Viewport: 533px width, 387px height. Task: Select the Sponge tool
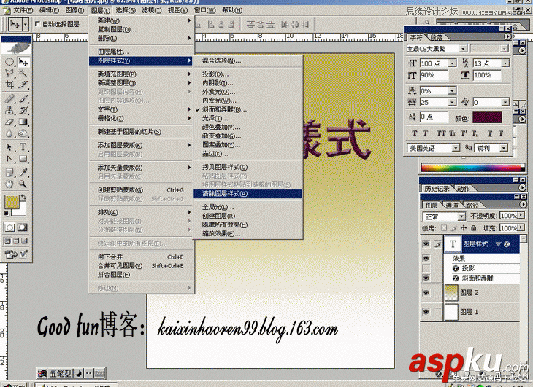23,133
